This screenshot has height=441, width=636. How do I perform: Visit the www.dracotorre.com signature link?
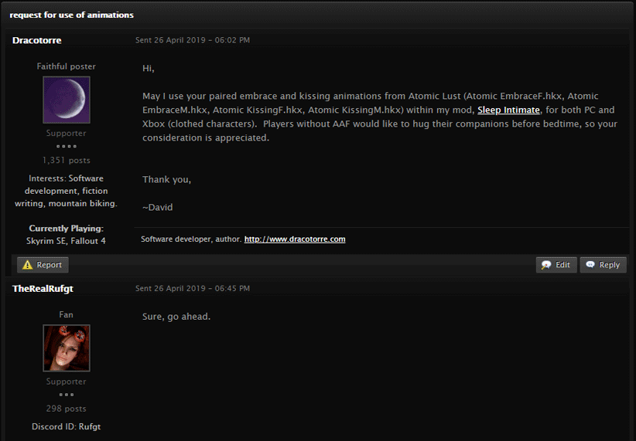point(295,239)
